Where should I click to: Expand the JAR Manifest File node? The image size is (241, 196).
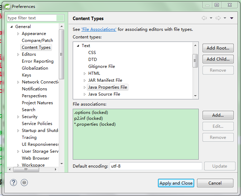coord(84,80)
